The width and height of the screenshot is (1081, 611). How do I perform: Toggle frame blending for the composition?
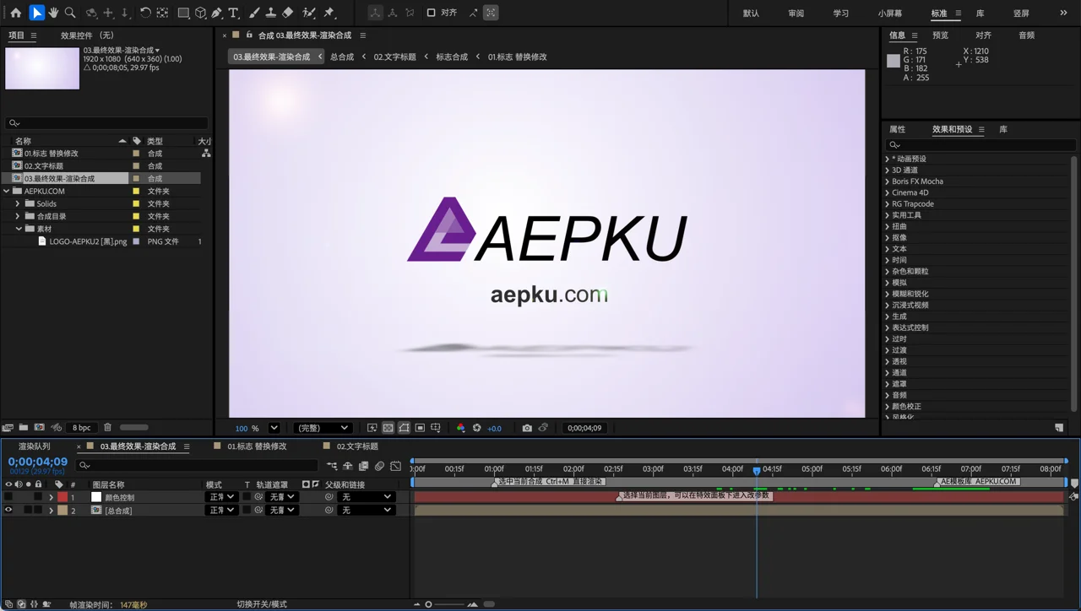point(363,466)
